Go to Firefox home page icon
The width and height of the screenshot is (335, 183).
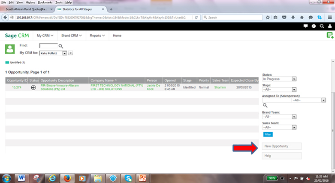click(x=302, y=18)
